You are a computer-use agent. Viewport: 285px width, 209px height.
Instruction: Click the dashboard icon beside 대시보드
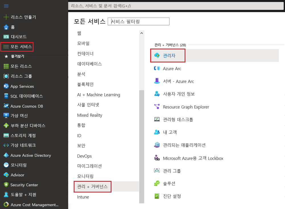coord(6,37)
